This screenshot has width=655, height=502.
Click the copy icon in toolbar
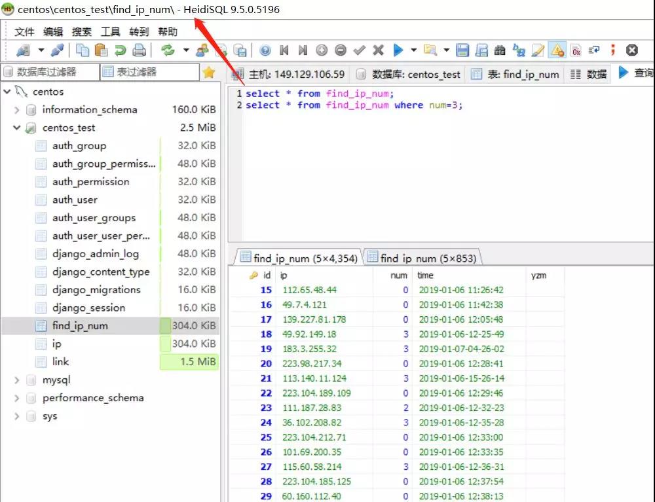83,50
